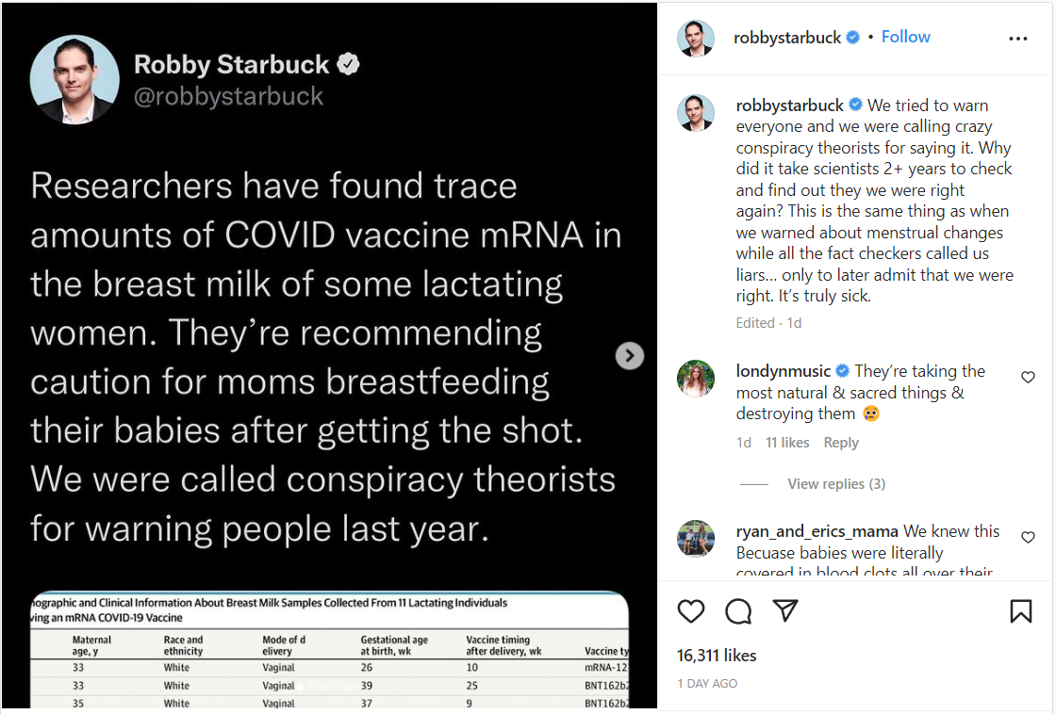The height and width of the screenshot is (714, 1056).
Task: Heart the caption by robbystarbuck
Action: click(x=1028, y=105)
